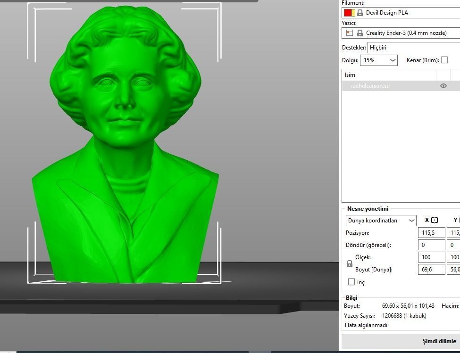Enable the Kenar (Brim) checkbox
This screenshot has width=460, height=353.
pyautogui.click(x=444, y=60)
